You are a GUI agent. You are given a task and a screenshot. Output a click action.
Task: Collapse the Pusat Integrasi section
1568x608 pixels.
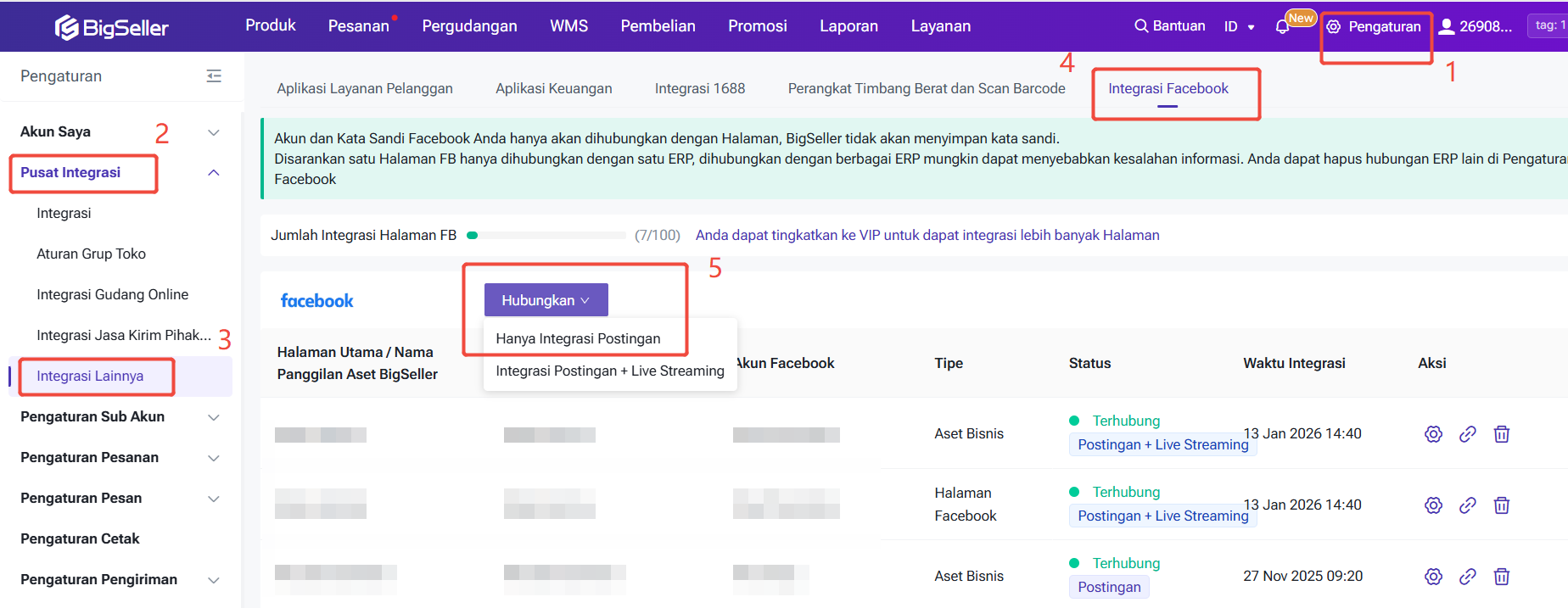coord(214,173)
